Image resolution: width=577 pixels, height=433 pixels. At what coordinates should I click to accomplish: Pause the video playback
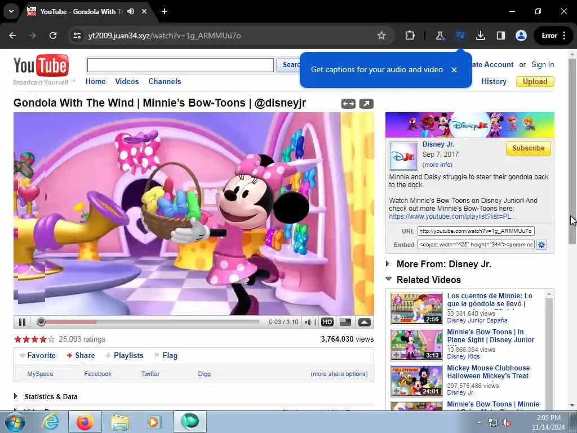pos(22,322)
